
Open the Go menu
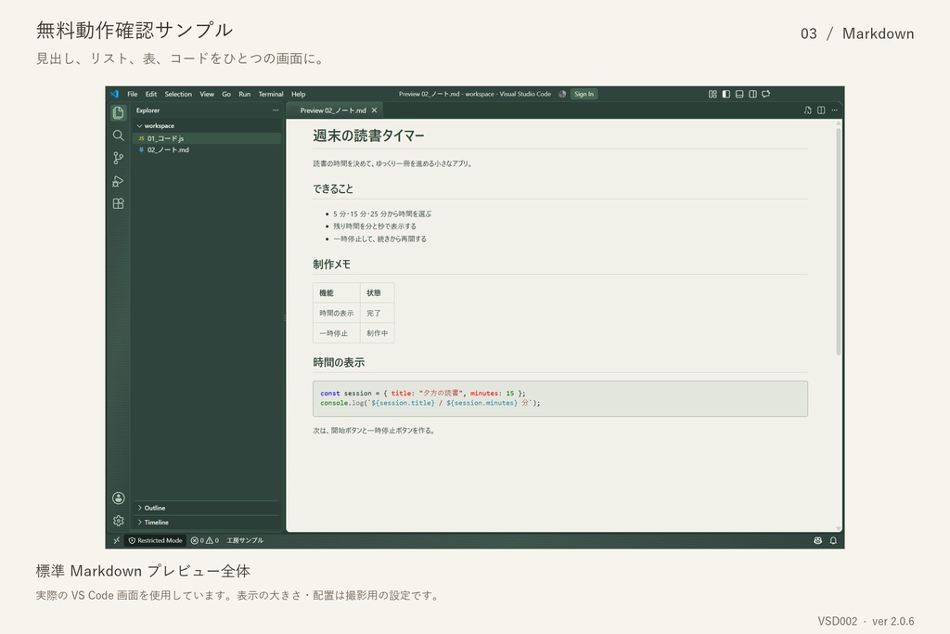(226, 94)
